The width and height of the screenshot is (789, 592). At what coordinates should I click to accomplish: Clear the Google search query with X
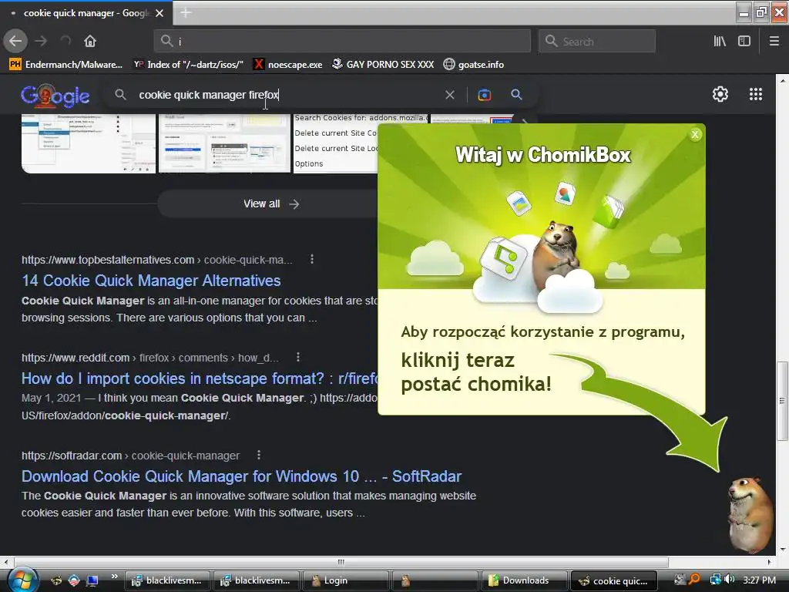click(450, 95)
